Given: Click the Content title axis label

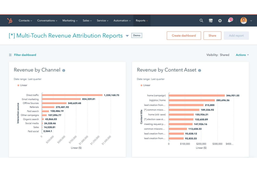Looking at the screenshot, I should 141,117.
